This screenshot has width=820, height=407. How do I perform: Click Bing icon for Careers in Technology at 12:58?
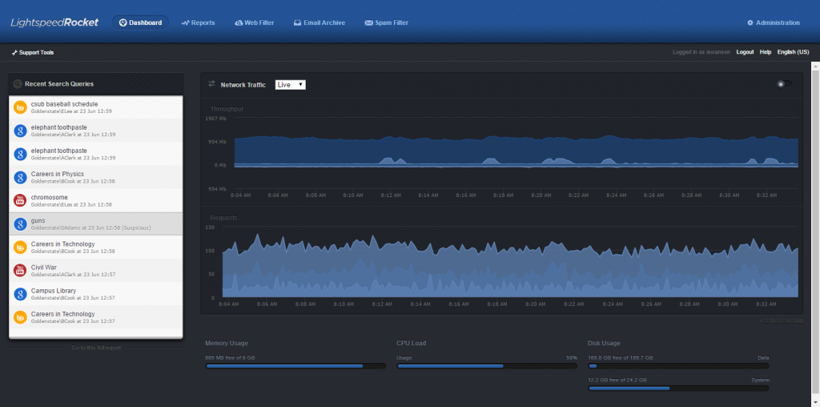pyautogui.click(x=20, y=247)
